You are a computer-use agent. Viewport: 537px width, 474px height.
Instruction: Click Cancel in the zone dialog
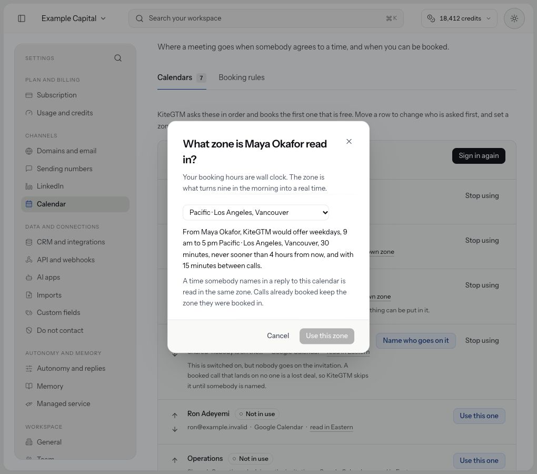pos(278,335)
